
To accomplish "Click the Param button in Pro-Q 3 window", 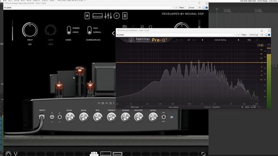I will 244,35.
